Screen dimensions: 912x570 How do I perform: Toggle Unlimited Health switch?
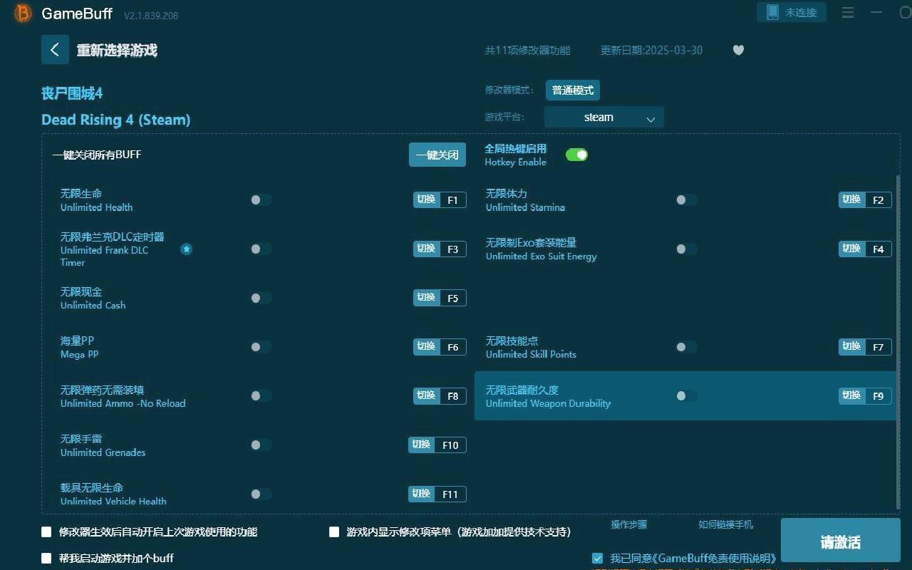click(261, 199)
